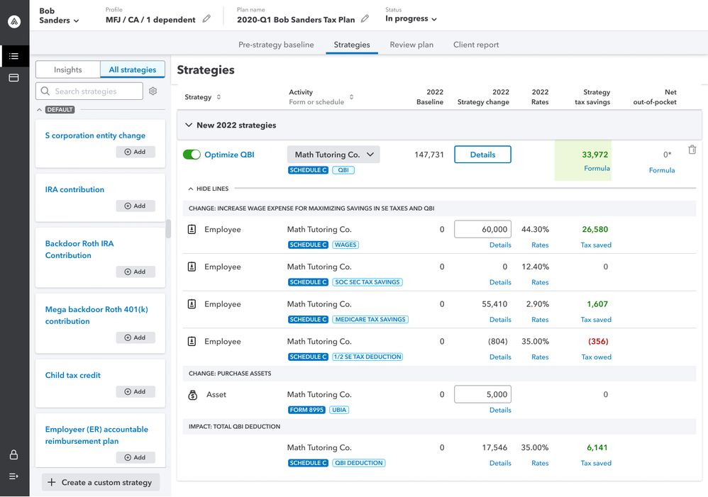Image resolution: width=708 pixels, height=497 pixels.
Task: Open the Math Tutoring Co. activity dropdown
Action: [x=333, y=155]
